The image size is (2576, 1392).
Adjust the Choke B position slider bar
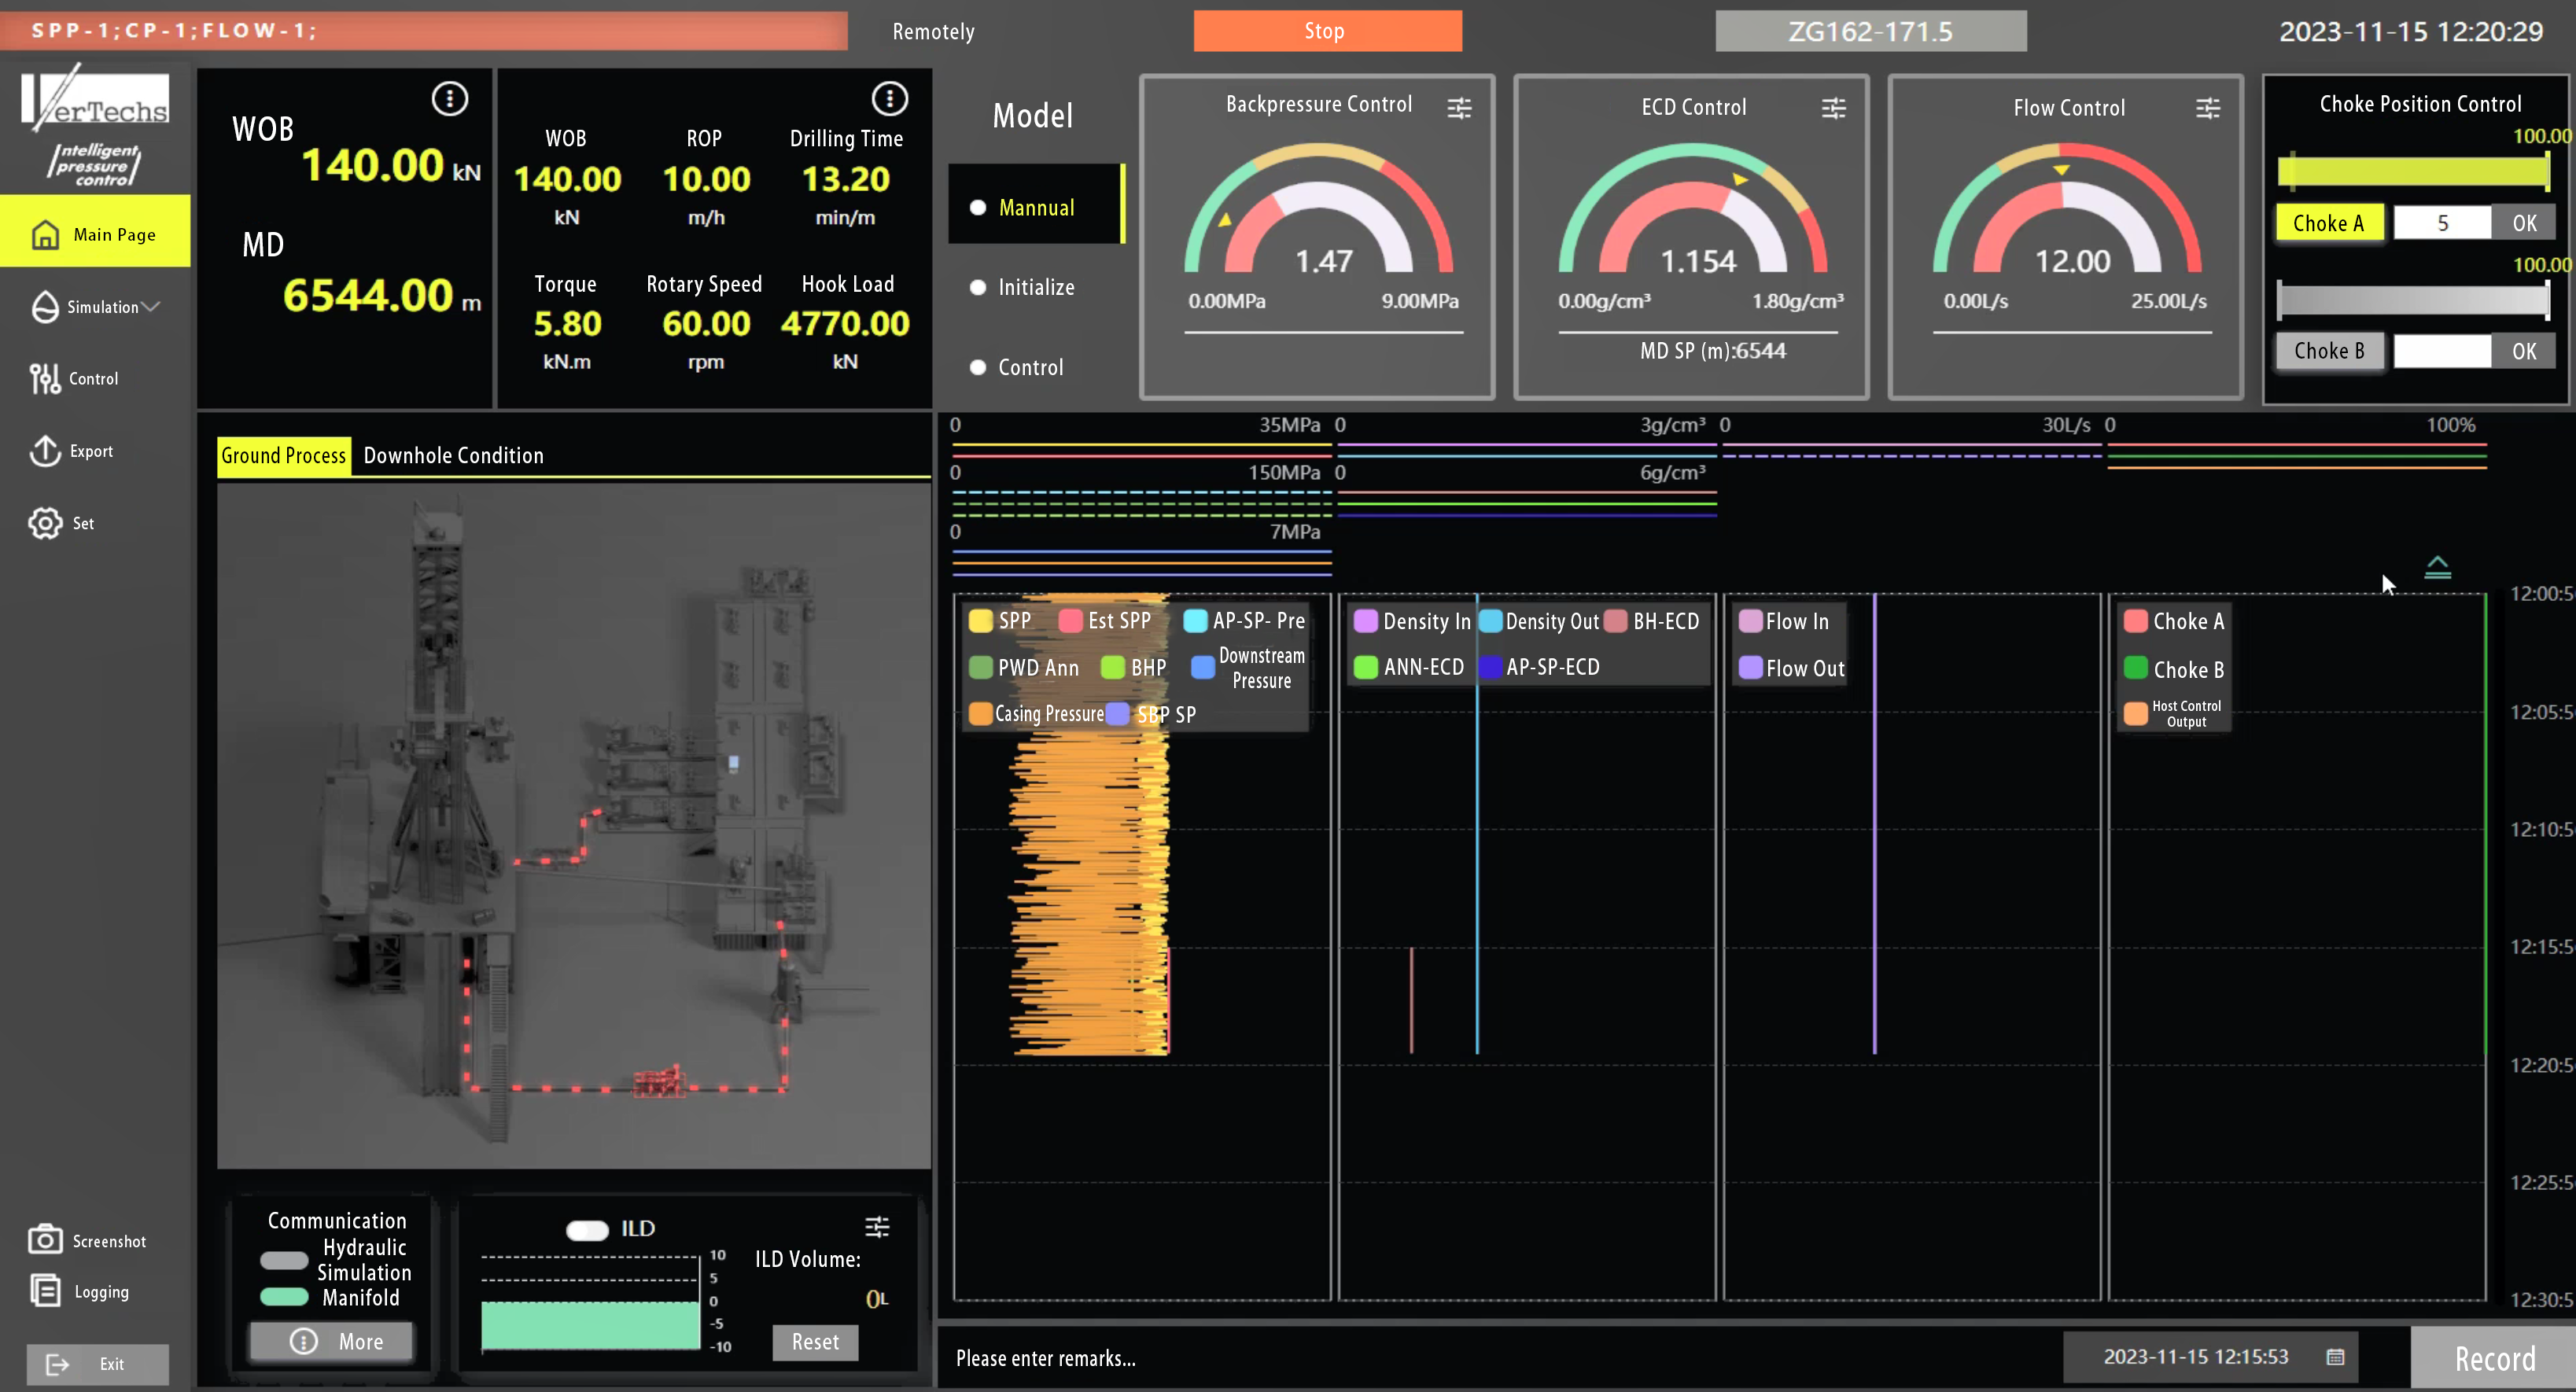(x=2413, y=299)
